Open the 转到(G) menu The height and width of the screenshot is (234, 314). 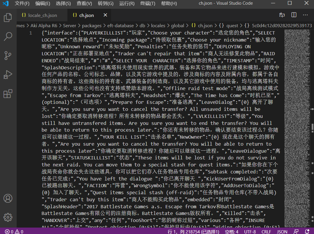pyautogui.click(x=106, y=4)
